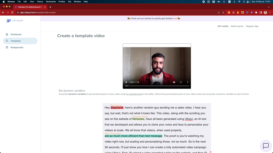
Task: Enter video fullscreen mode
Action: click(181, 82)
